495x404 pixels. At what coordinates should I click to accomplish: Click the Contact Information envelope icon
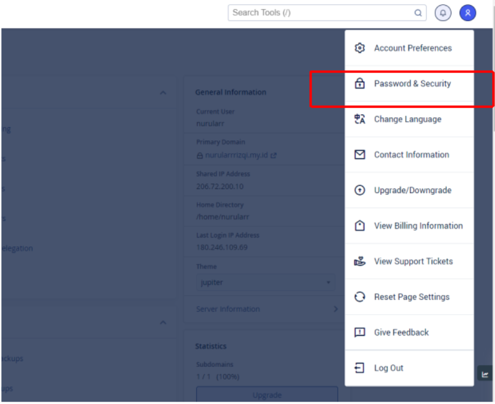coord(360,155)
